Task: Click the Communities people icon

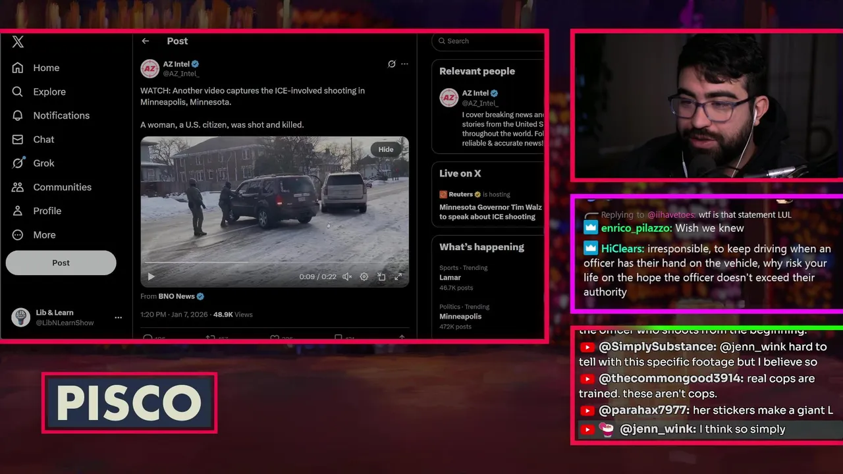Action: (18, 187)
